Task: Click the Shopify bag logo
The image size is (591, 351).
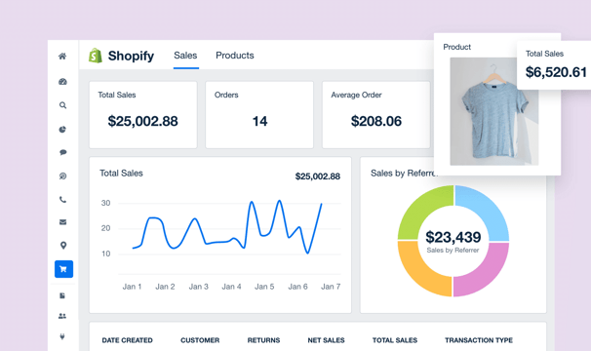Action: point(96,56)
